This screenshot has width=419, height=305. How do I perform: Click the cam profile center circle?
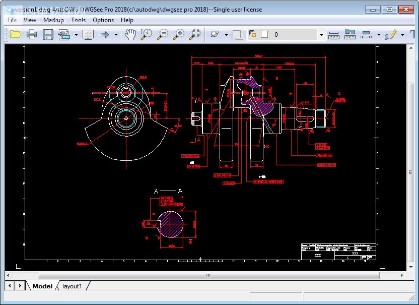(126, 118)
